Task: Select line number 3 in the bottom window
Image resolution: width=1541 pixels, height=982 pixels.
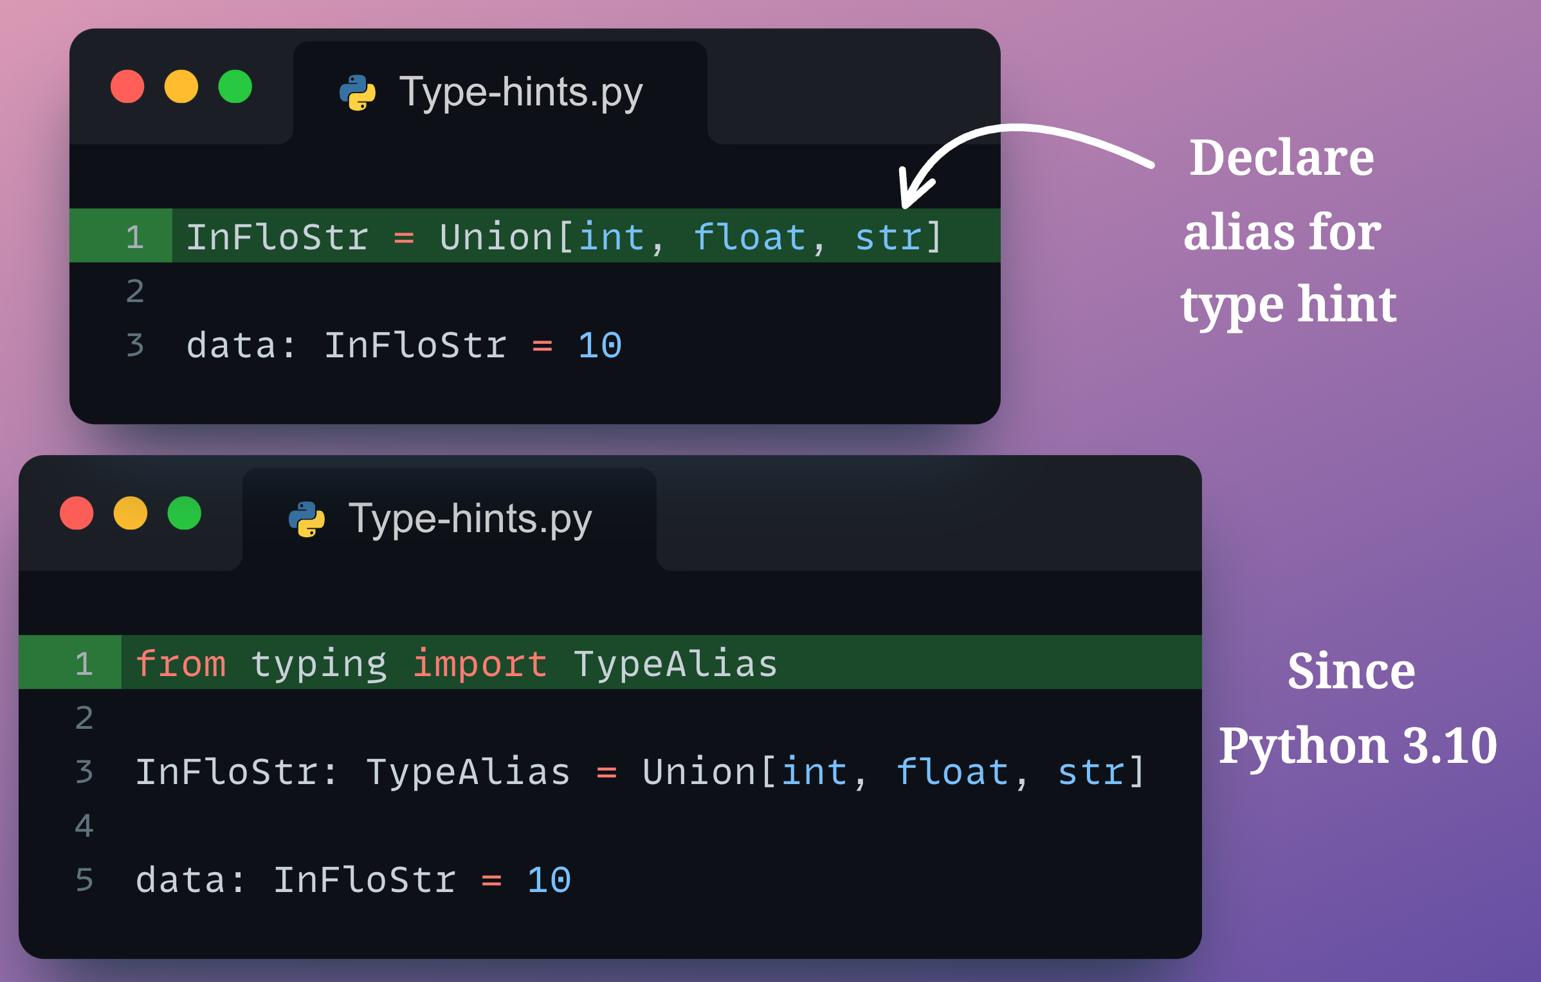Action: point(84,771)
